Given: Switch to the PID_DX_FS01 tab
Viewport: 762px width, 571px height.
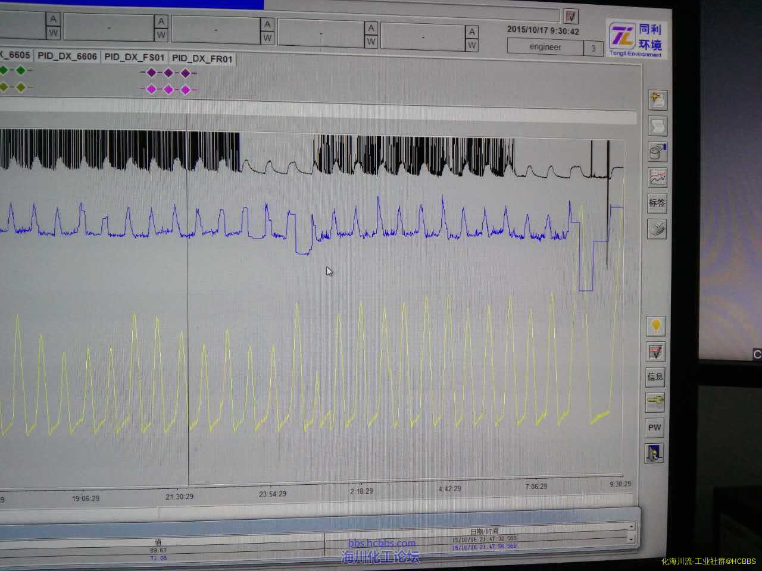Looking at the screenshot, I should click(135, 58).
